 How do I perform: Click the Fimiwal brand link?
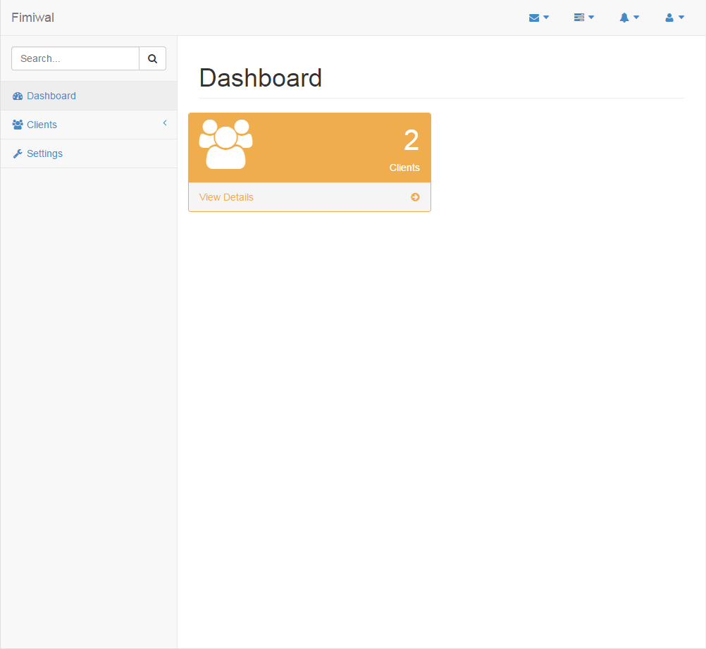click(x=33, y=18)
